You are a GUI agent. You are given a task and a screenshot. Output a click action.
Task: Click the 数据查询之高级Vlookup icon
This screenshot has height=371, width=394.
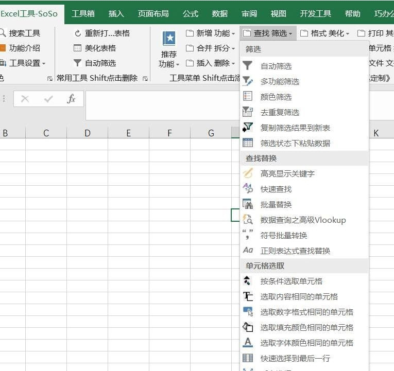pyautogui.click(x=248, y=220)
